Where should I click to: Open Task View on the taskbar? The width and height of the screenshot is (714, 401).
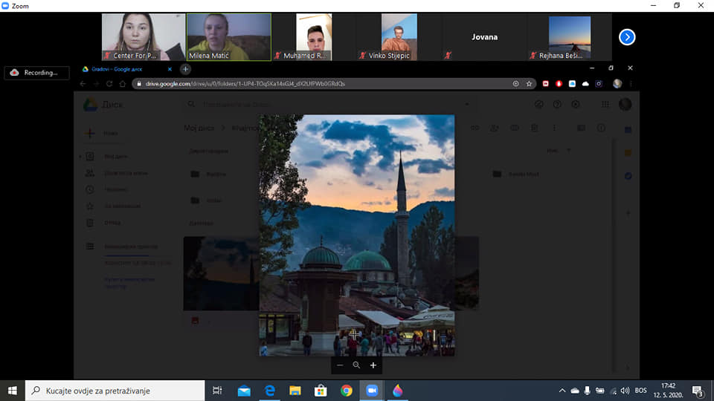(x=217, y=391)
